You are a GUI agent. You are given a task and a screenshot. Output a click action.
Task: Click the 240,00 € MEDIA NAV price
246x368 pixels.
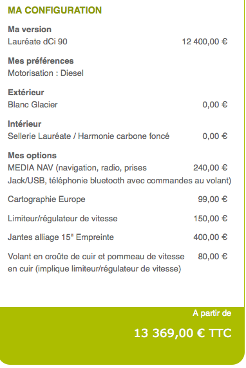pos(211,167)
